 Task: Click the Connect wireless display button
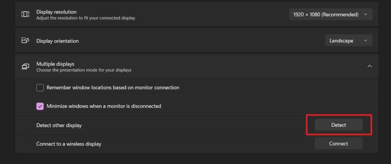pyautogui.click(x=338, y=143)
